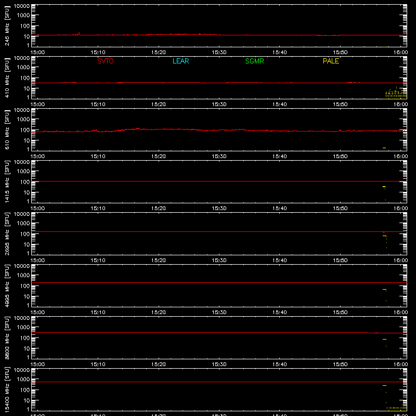
Task: Click 15:10 time label below 2695 MHz plot
Action: pos(98,261)
